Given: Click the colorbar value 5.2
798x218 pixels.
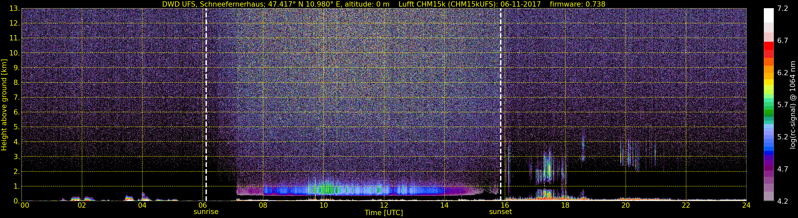Looking at the screenshot, I should [x=783, y=137].
